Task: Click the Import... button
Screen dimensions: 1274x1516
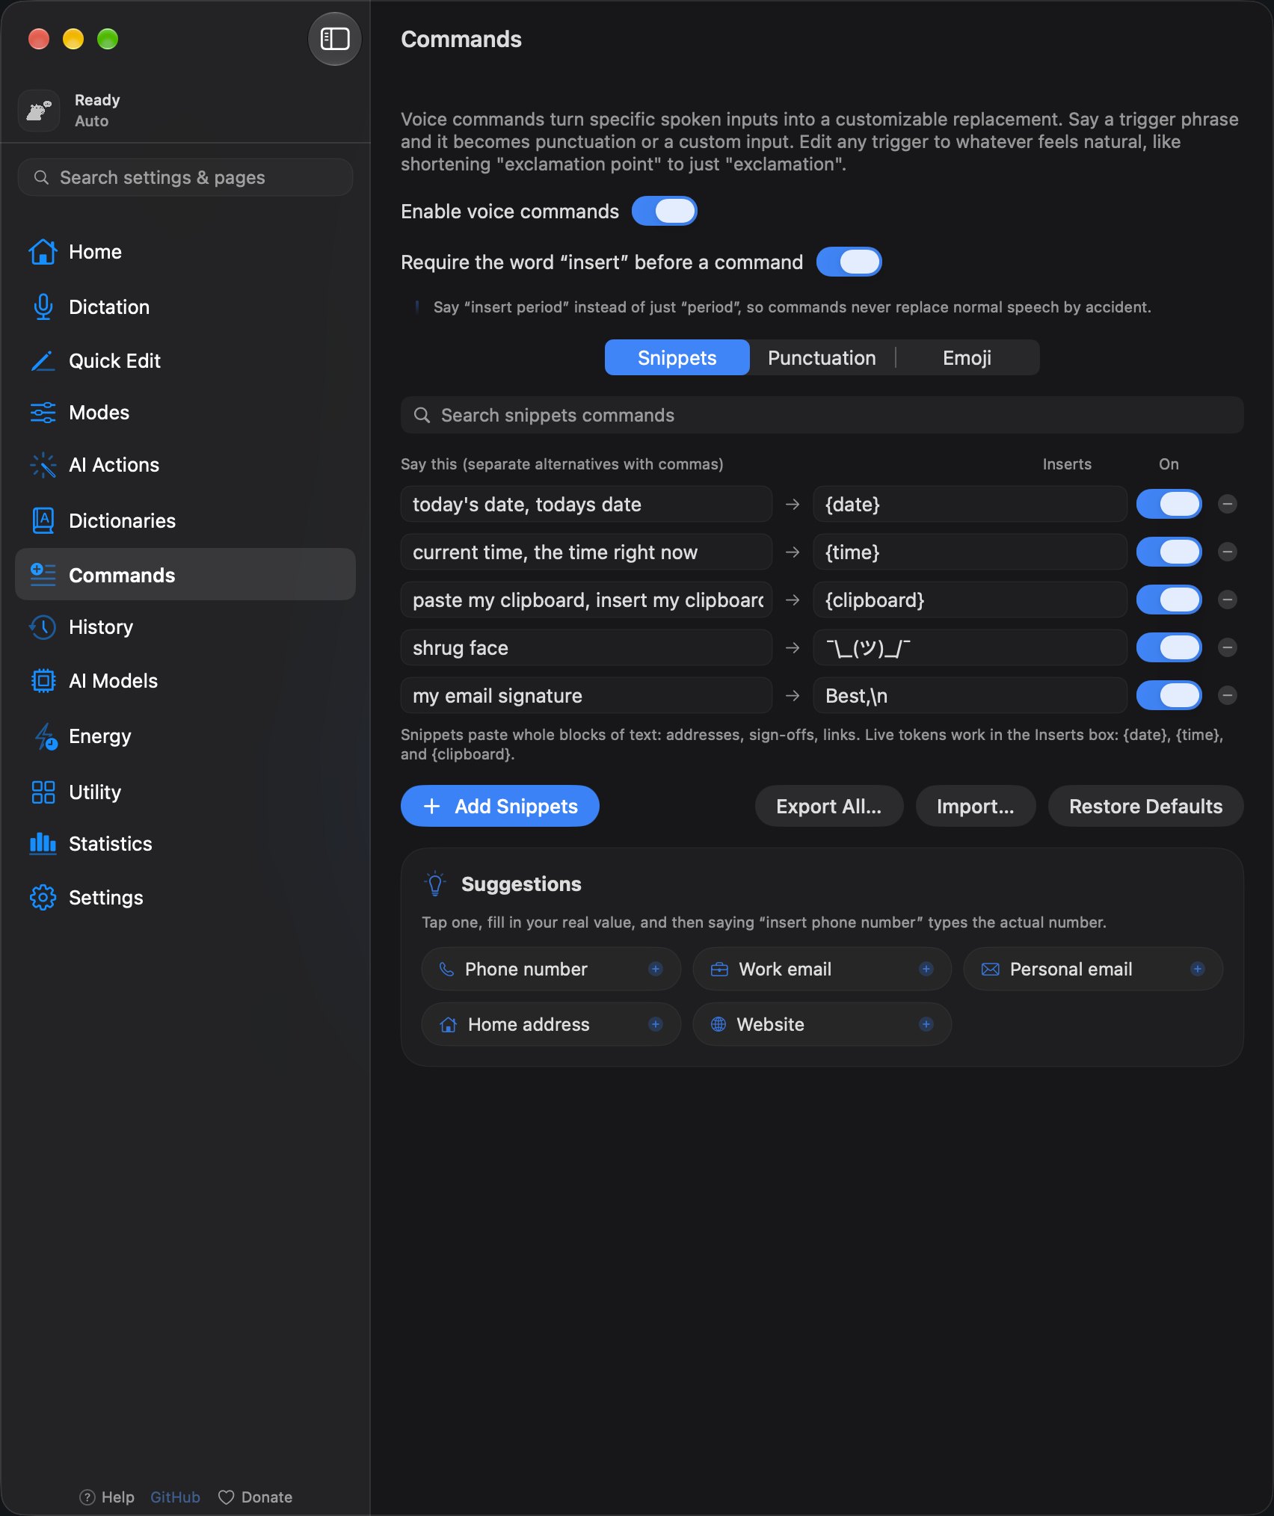Action: tap(975, 806)
